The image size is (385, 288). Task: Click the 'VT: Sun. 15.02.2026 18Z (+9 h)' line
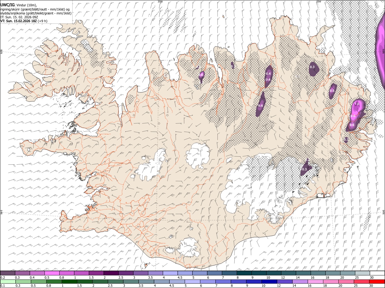coord(24,21)
